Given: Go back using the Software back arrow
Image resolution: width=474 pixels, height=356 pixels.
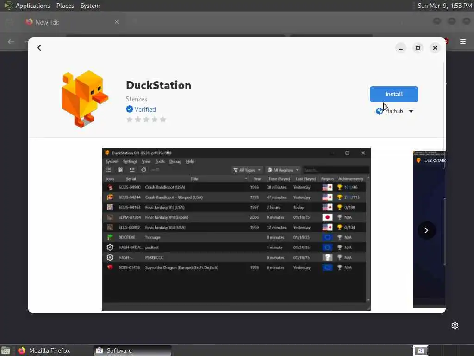Looking at the screenshot, I should tap(39, 48).
